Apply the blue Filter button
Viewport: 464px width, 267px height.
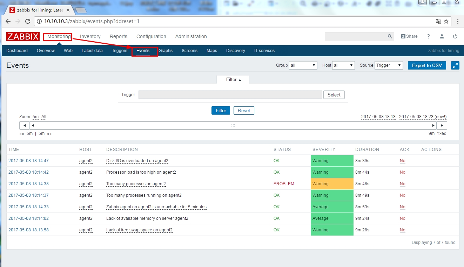coord(221,110)
